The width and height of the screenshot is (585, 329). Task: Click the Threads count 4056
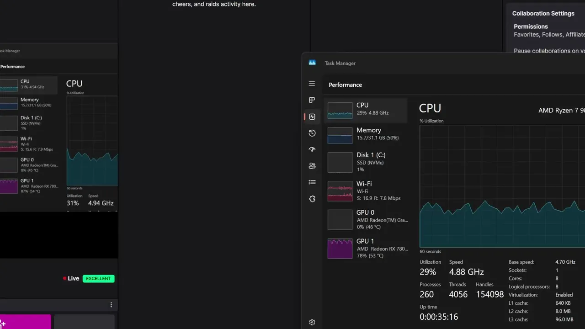(458, 294)
